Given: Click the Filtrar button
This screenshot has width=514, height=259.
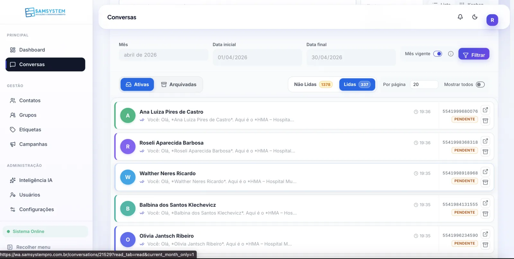Looking at the screenshot, I should 474,55.
